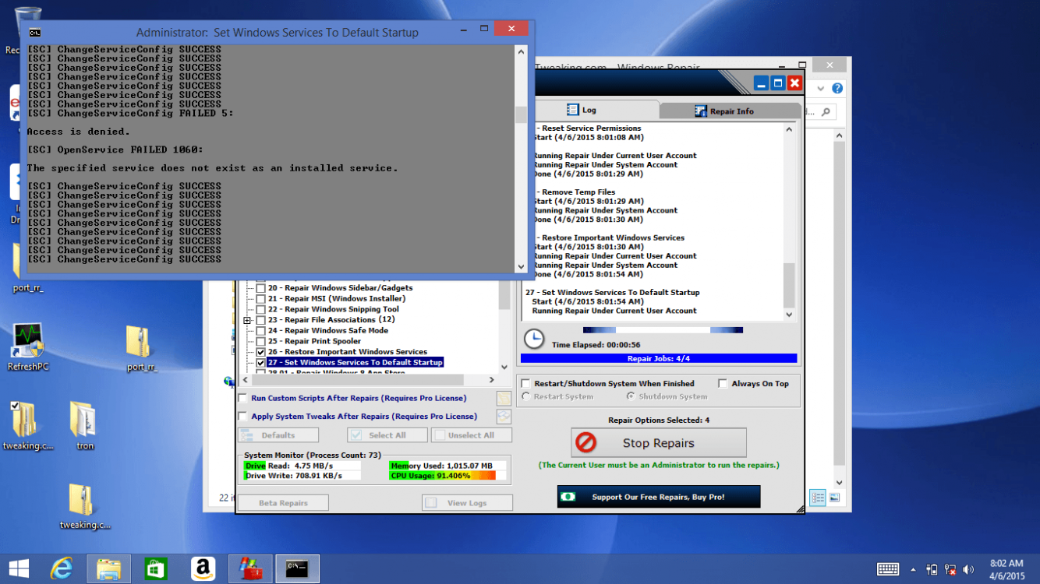The width and height of the screenshot is (1040, 584).
Task: Click the network tray icon
Action: (x=950, y=569)
